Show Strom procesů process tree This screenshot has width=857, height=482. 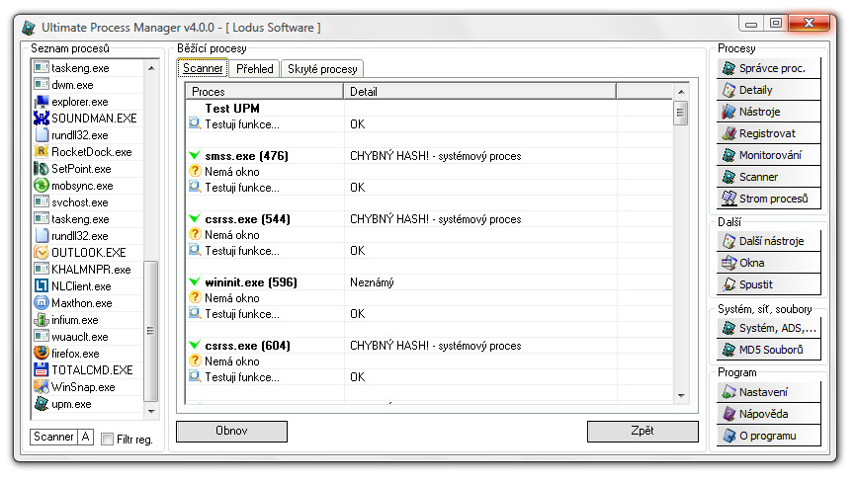tap(768, 199)
